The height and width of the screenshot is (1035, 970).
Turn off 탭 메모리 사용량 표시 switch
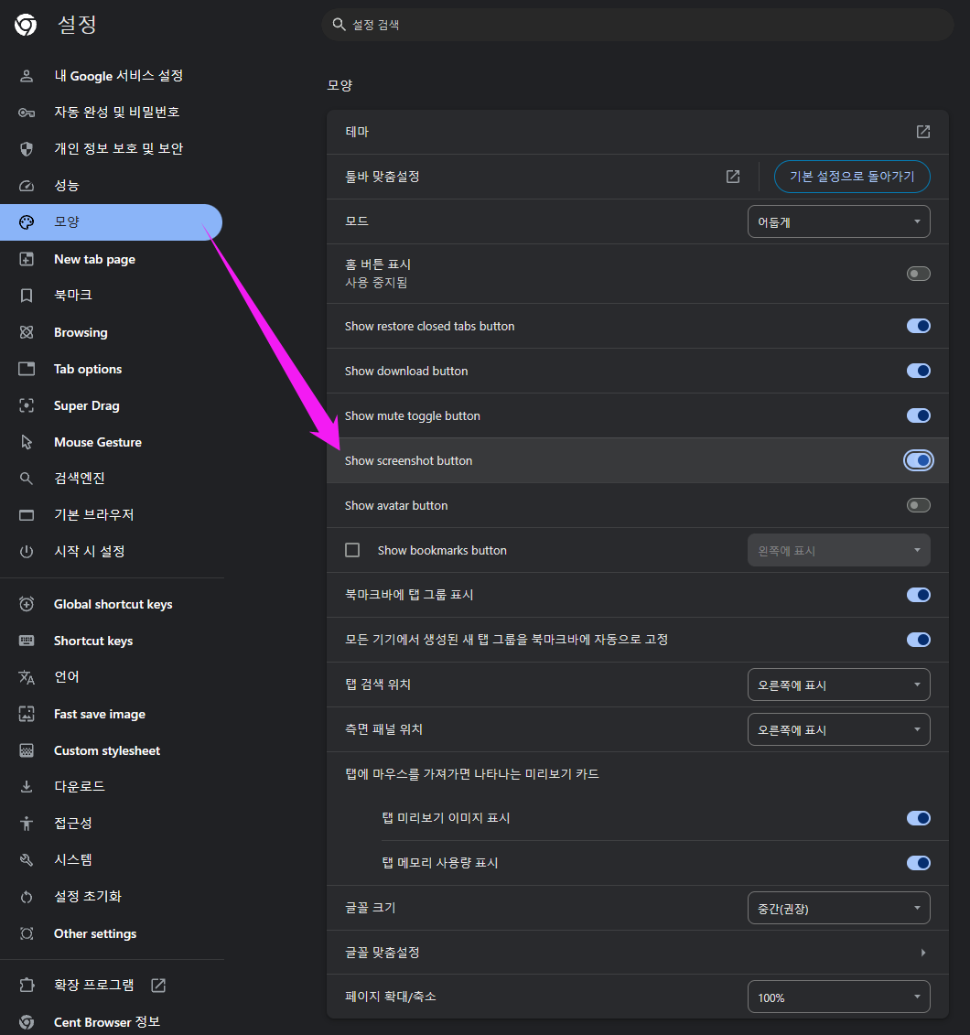coord(918,863)
